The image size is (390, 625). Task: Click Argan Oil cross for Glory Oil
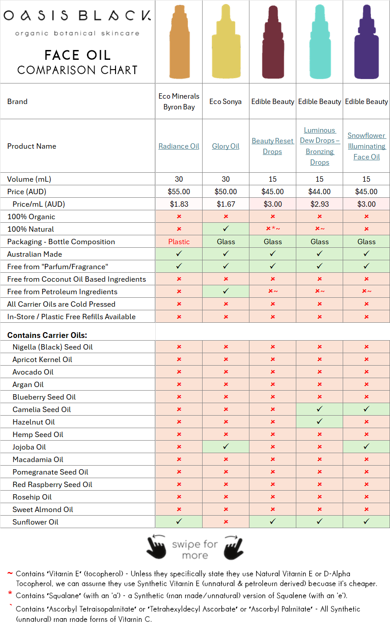[x=226, y=384]
